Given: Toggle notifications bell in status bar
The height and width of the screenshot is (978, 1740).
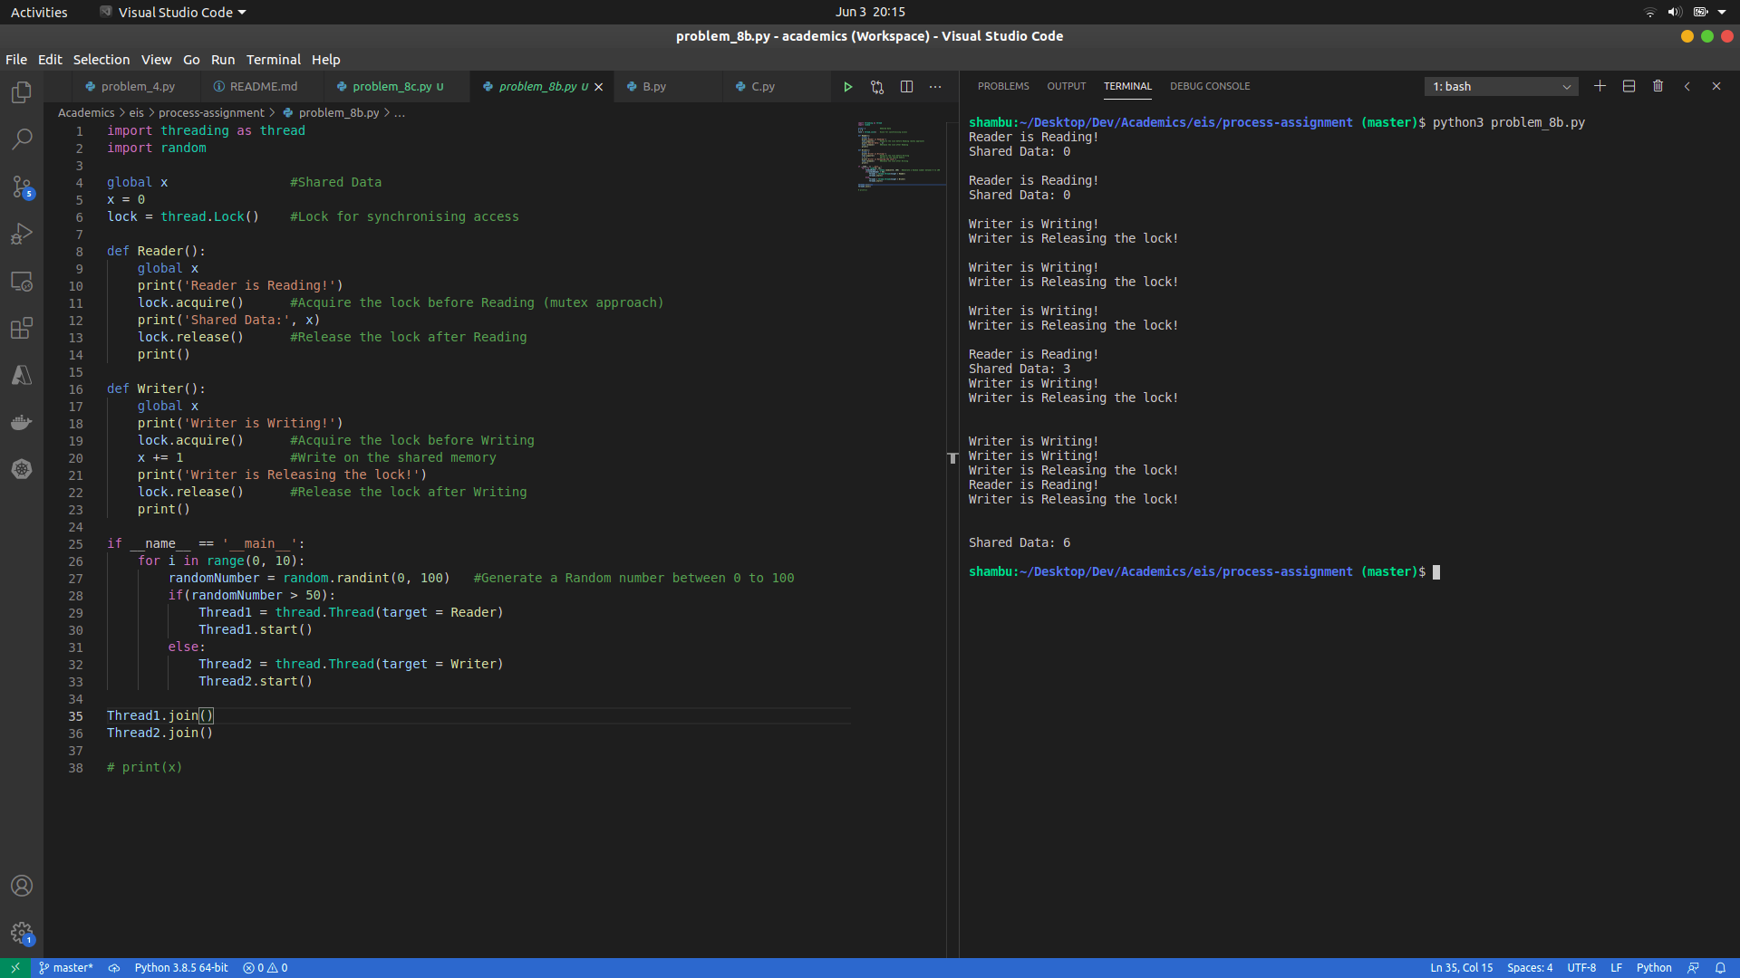Looking at the screenshot, I should coord(1720,967).
